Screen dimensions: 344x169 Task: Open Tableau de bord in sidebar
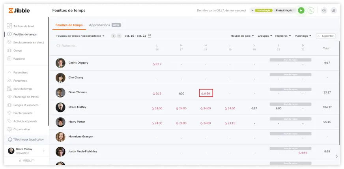pos(24,26)
